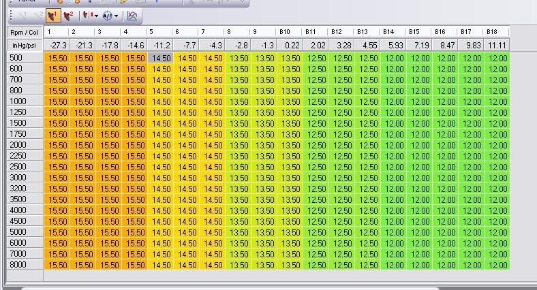Select column header B10
The width and height of the screenshot is (537, 290).
290,32
